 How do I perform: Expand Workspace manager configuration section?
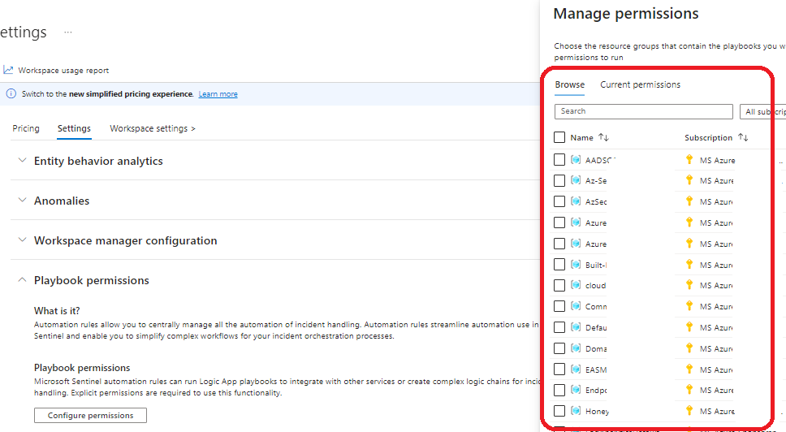pos(22,240)
